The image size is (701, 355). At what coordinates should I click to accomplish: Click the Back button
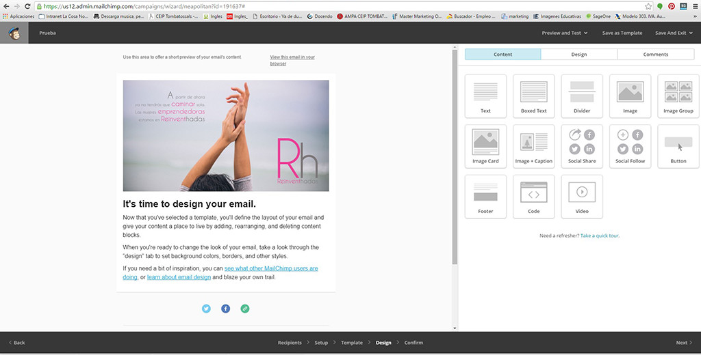point(17,343)
